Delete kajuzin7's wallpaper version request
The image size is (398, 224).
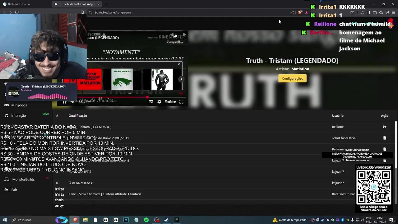point(385,160)
